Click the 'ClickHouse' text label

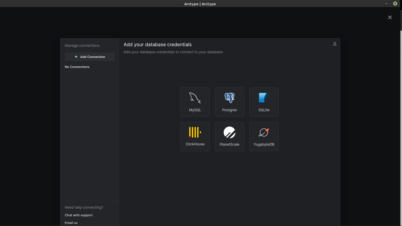(195, 144)
